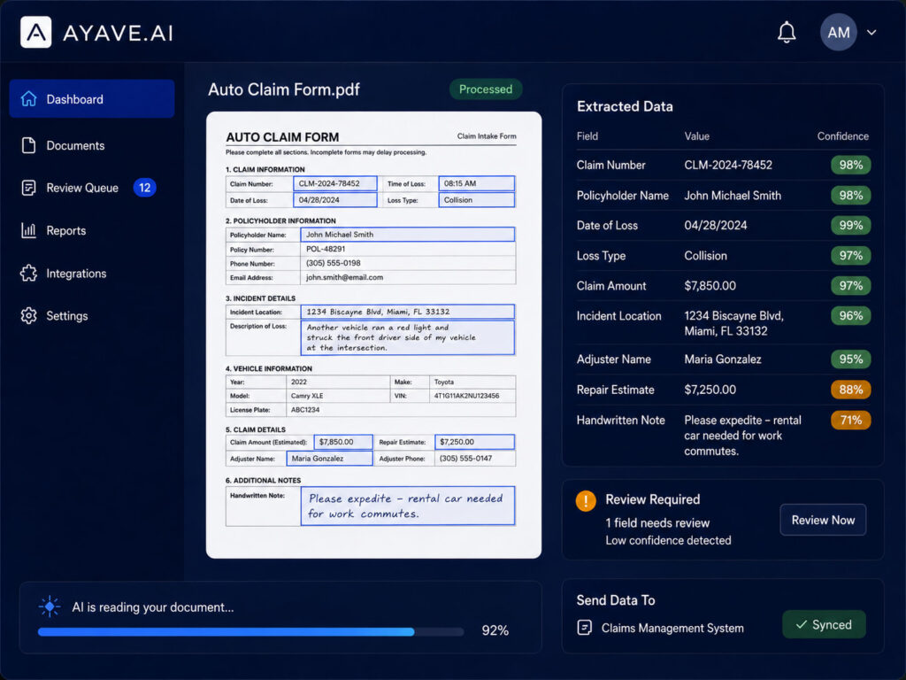
Task: Click the CLM-2024-78452 extracted value
Action: tap(728, 165)
